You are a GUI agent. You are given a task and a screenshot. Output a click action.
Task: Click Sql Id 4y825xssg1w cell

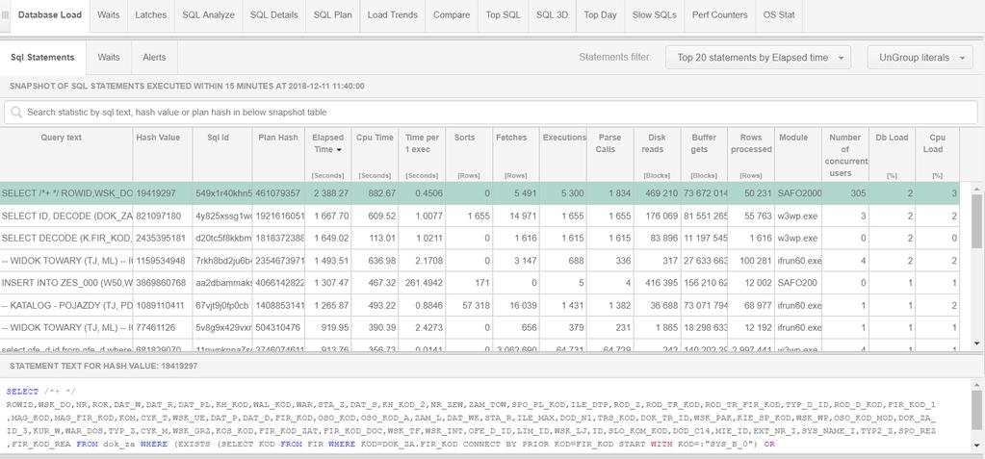(222, 216)
